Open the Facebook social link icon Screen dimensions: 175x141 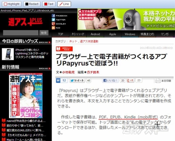point(53,16)
